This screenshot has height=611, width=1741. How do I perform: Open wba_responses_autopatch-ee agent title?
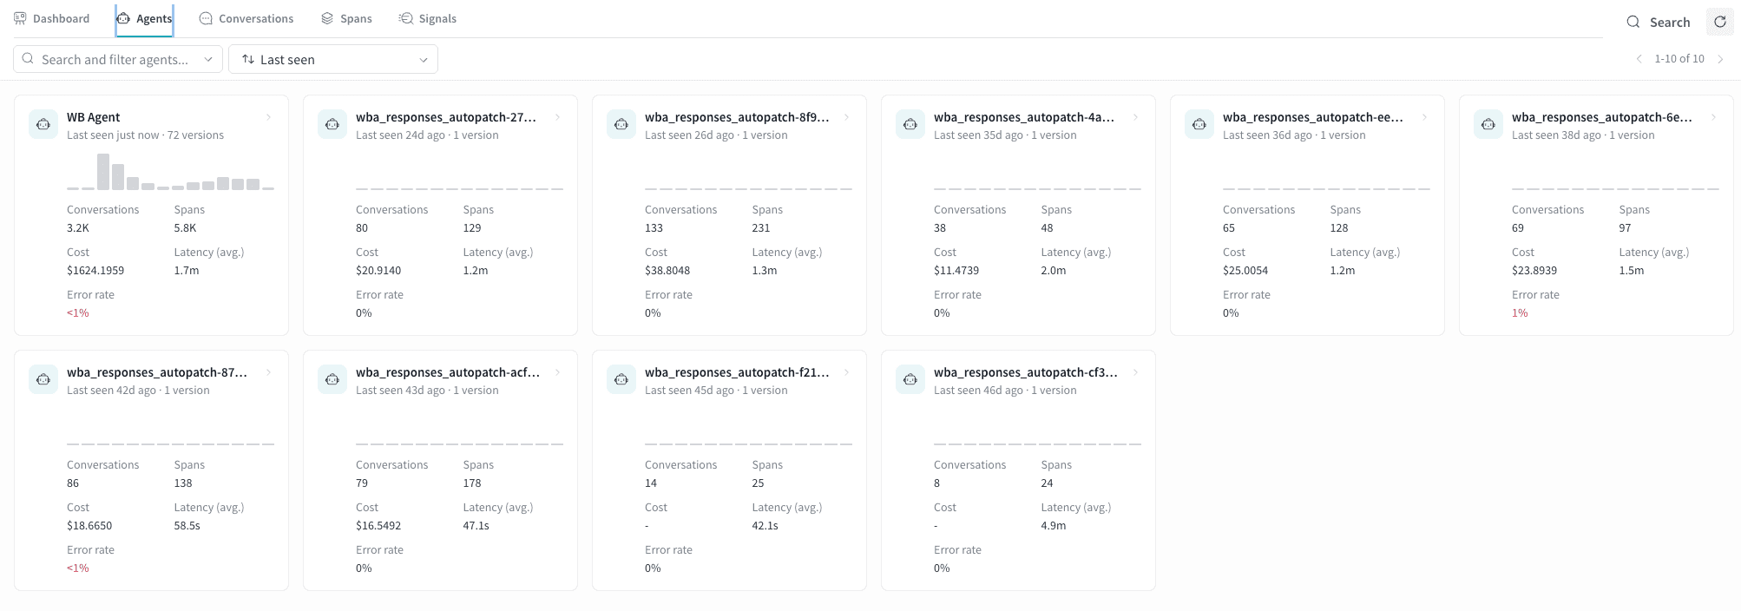1313,117
